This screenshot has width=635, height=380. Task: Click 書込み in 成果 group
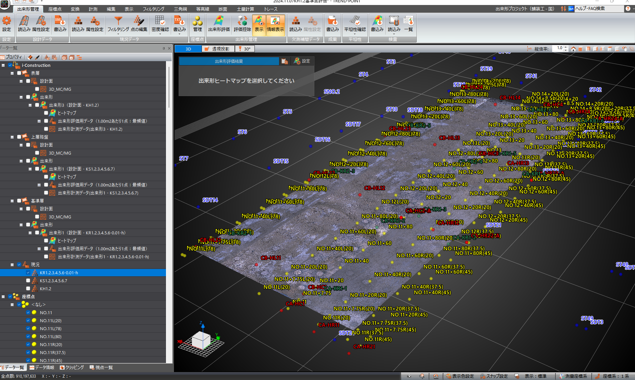(333, 24)
